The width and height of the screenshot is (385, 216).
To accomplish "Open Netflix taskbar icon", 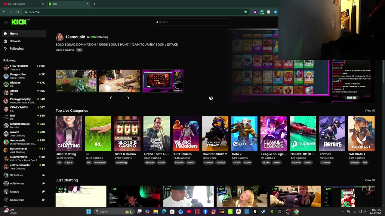I will 197,211.
